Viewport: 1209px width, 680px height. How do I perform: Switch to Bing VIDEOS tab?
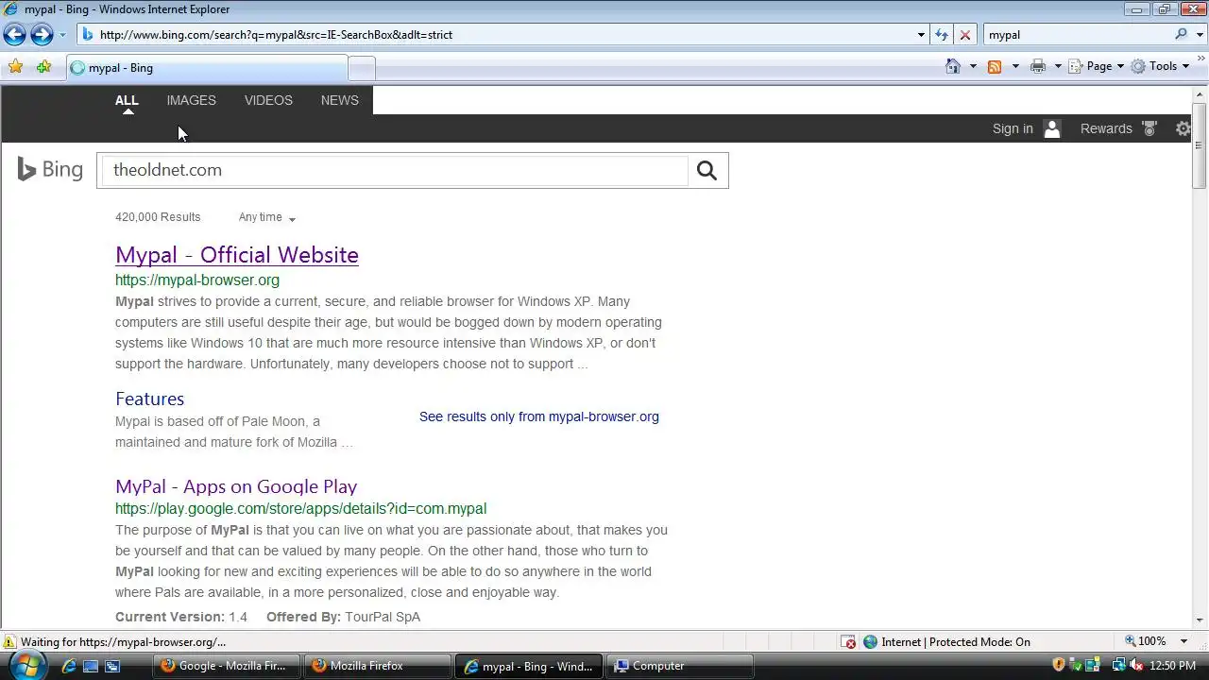(x=268, y=100)
